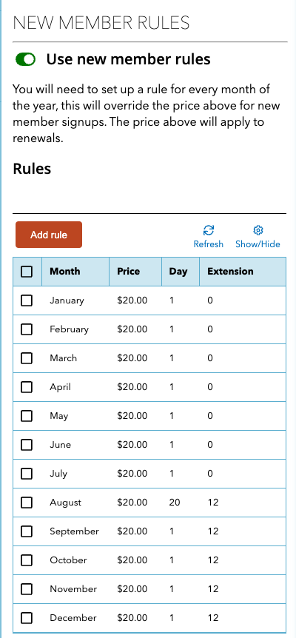The height and width of the screenshot is (638, 296).
Task: Open the February rule row
Action: (149, 329)
